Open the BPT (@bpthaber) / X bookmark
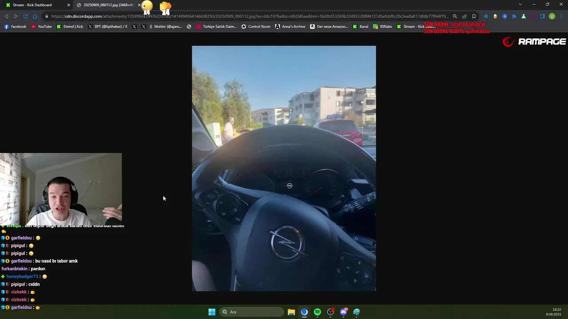Viewport: 568px width, 319px height. [107, 27]
